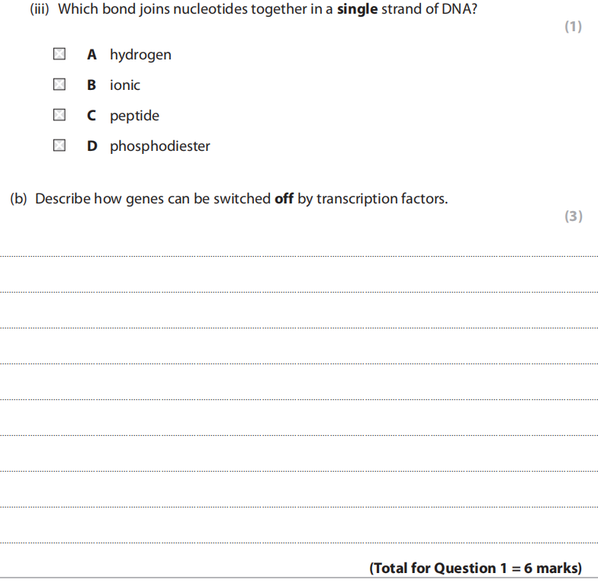Click the 'peptide' answer text
The height and width of the screenshot is (586, 598).
[x=134, y=116]
